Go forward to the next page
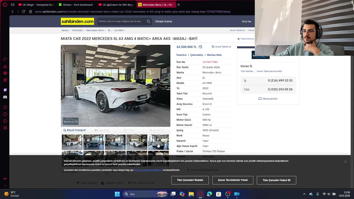The height and width of the screenshot is (199, 354). pos(18,12)
